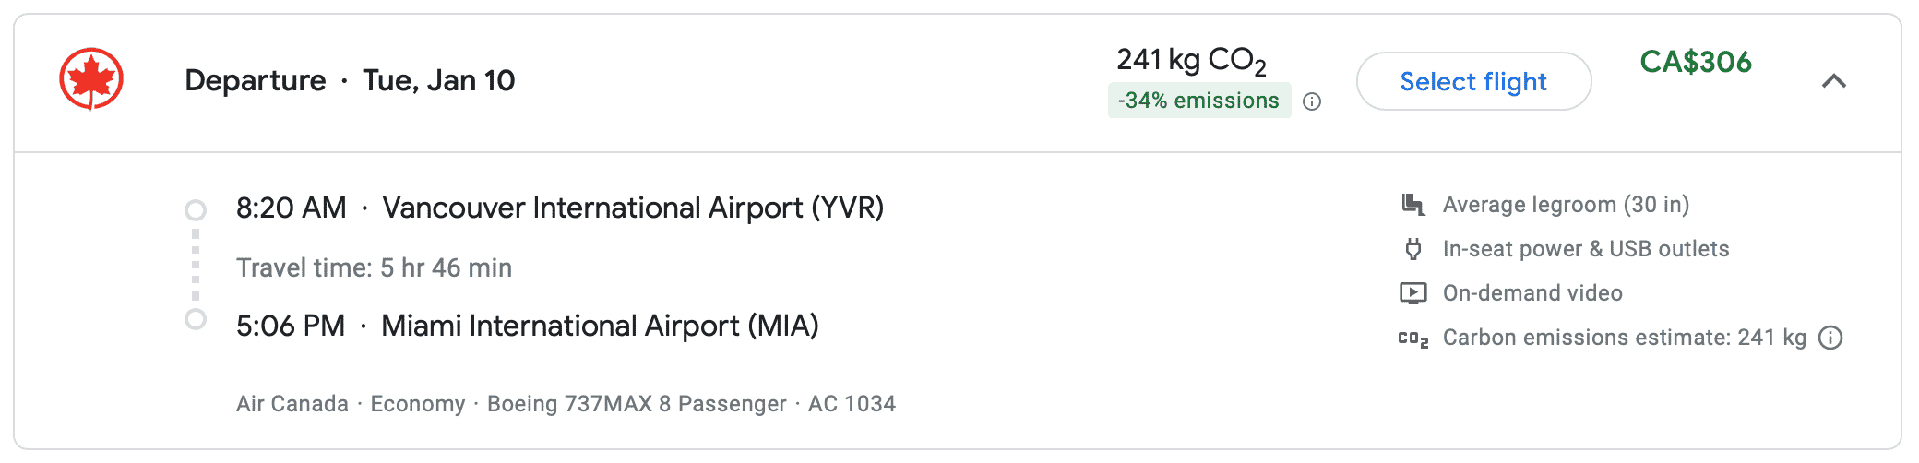Click the AC 1034 flight number line

pos(851,404)
